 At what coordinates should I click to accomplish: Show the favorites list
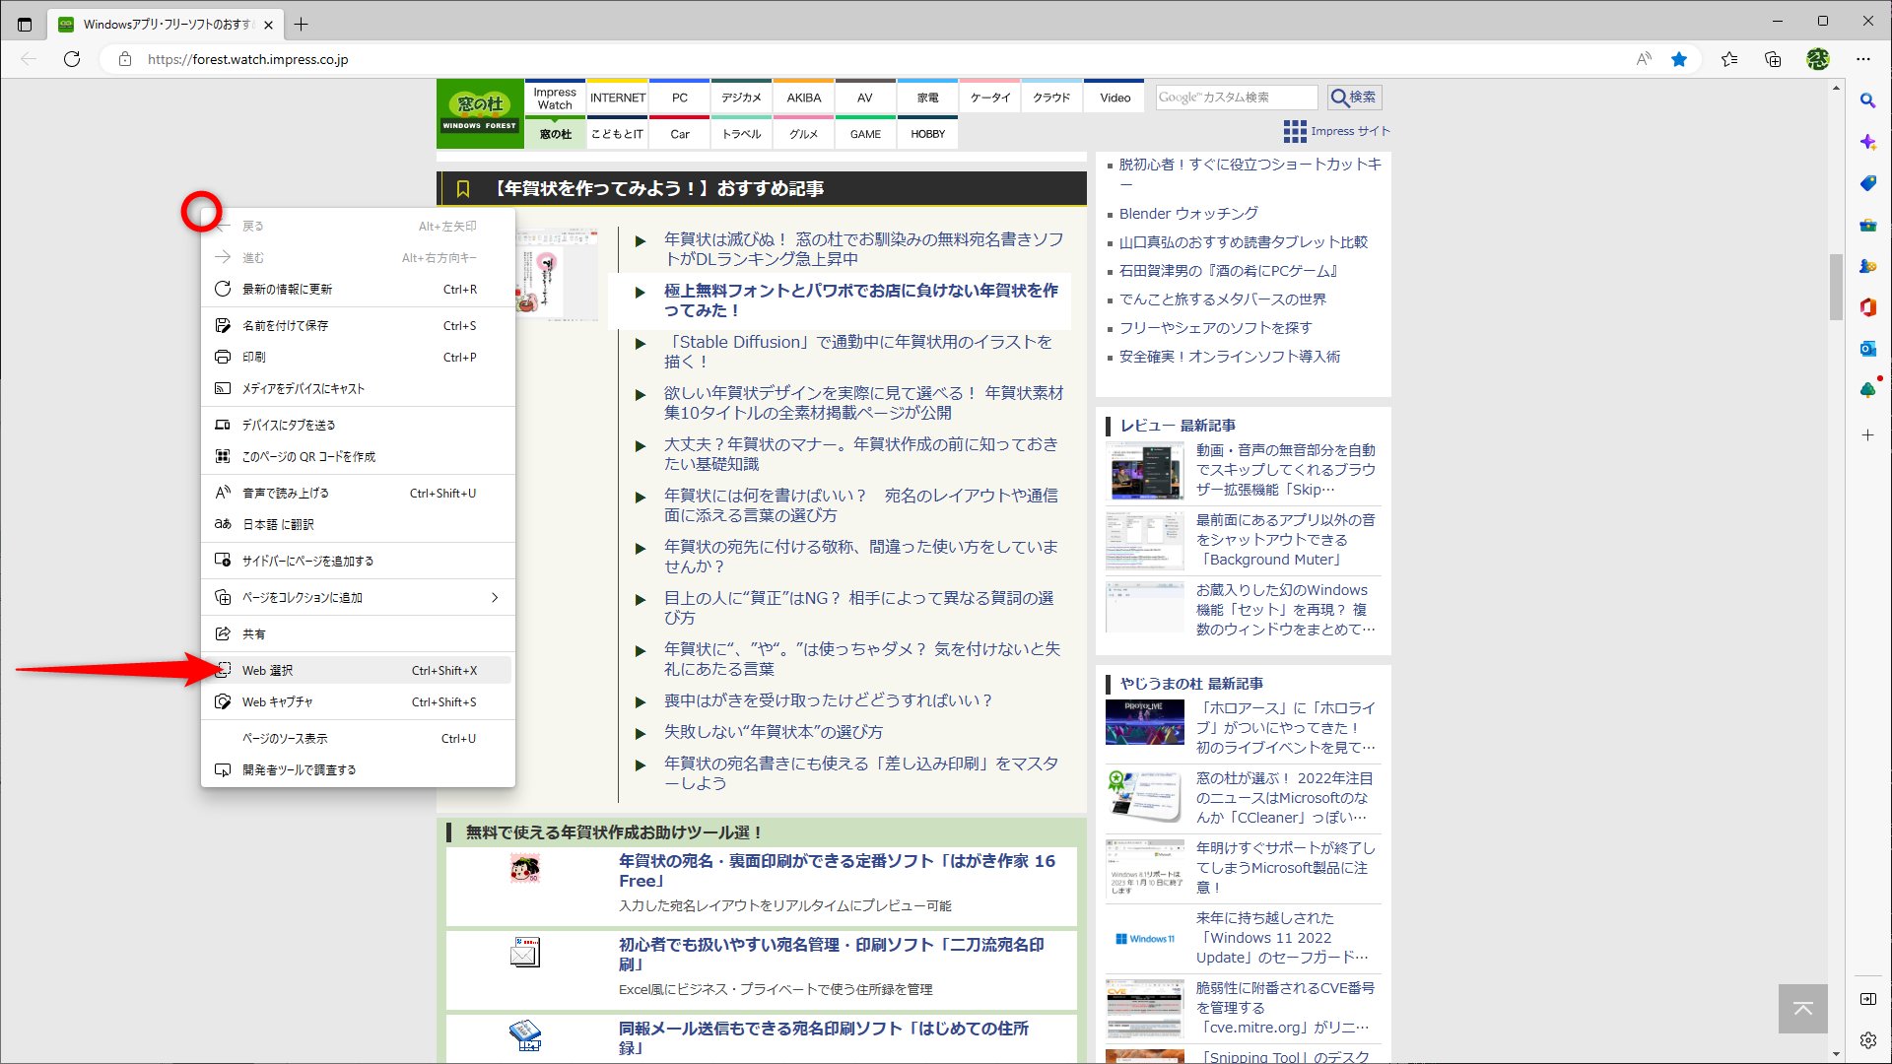[x=1729, y=59]
